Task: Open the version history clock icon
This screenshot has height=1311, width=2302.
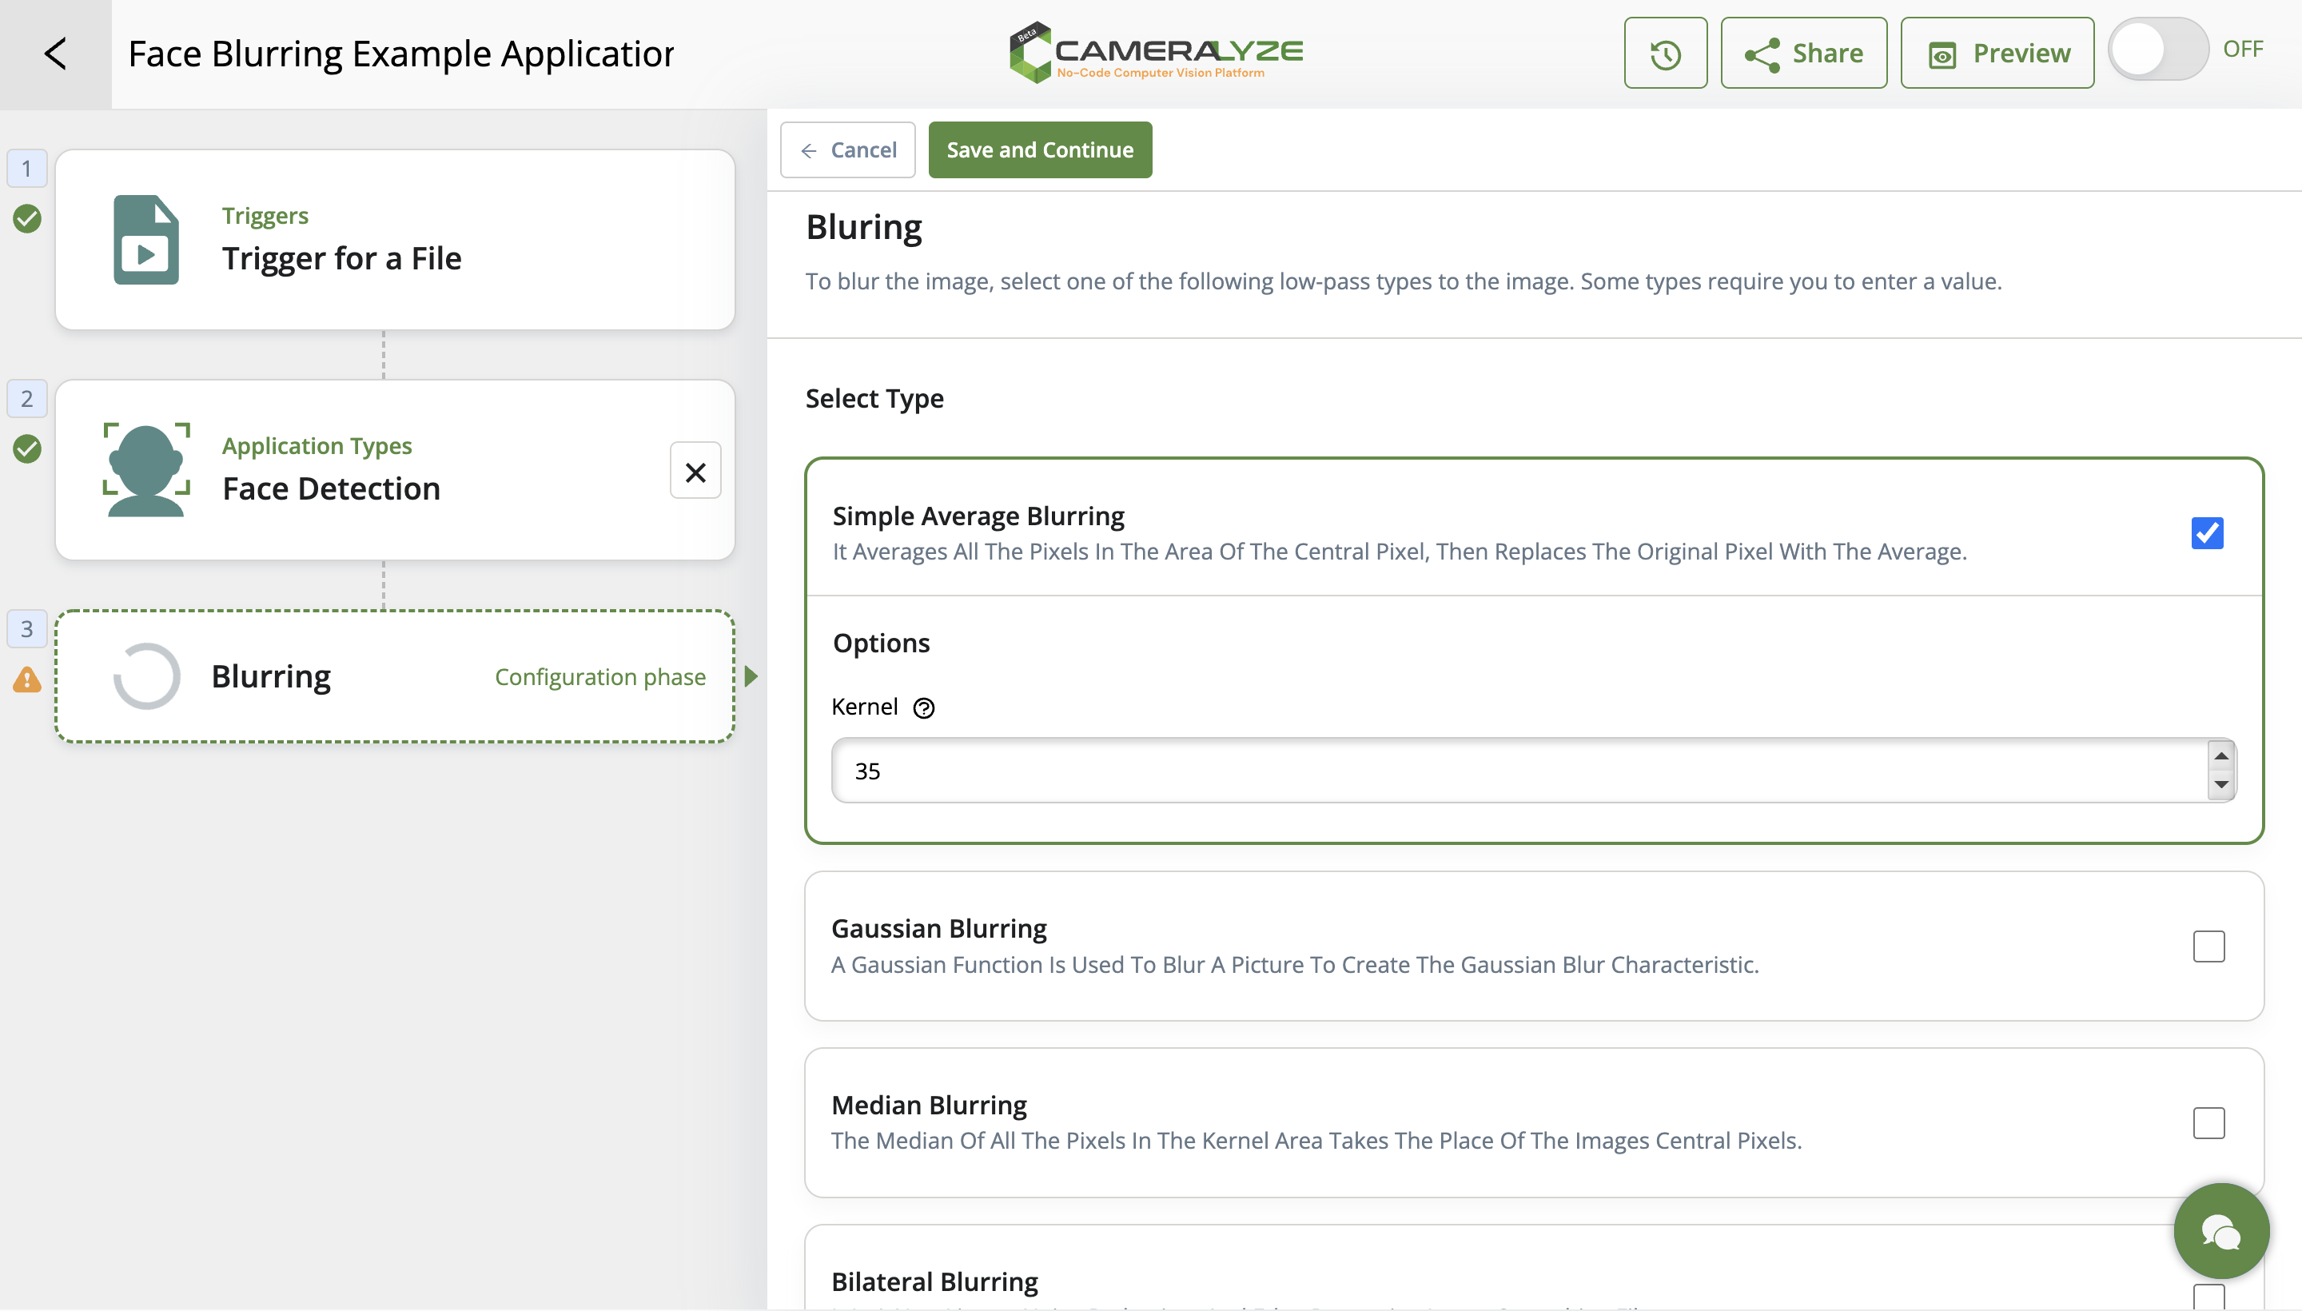Action: [x=1665, y=54]
